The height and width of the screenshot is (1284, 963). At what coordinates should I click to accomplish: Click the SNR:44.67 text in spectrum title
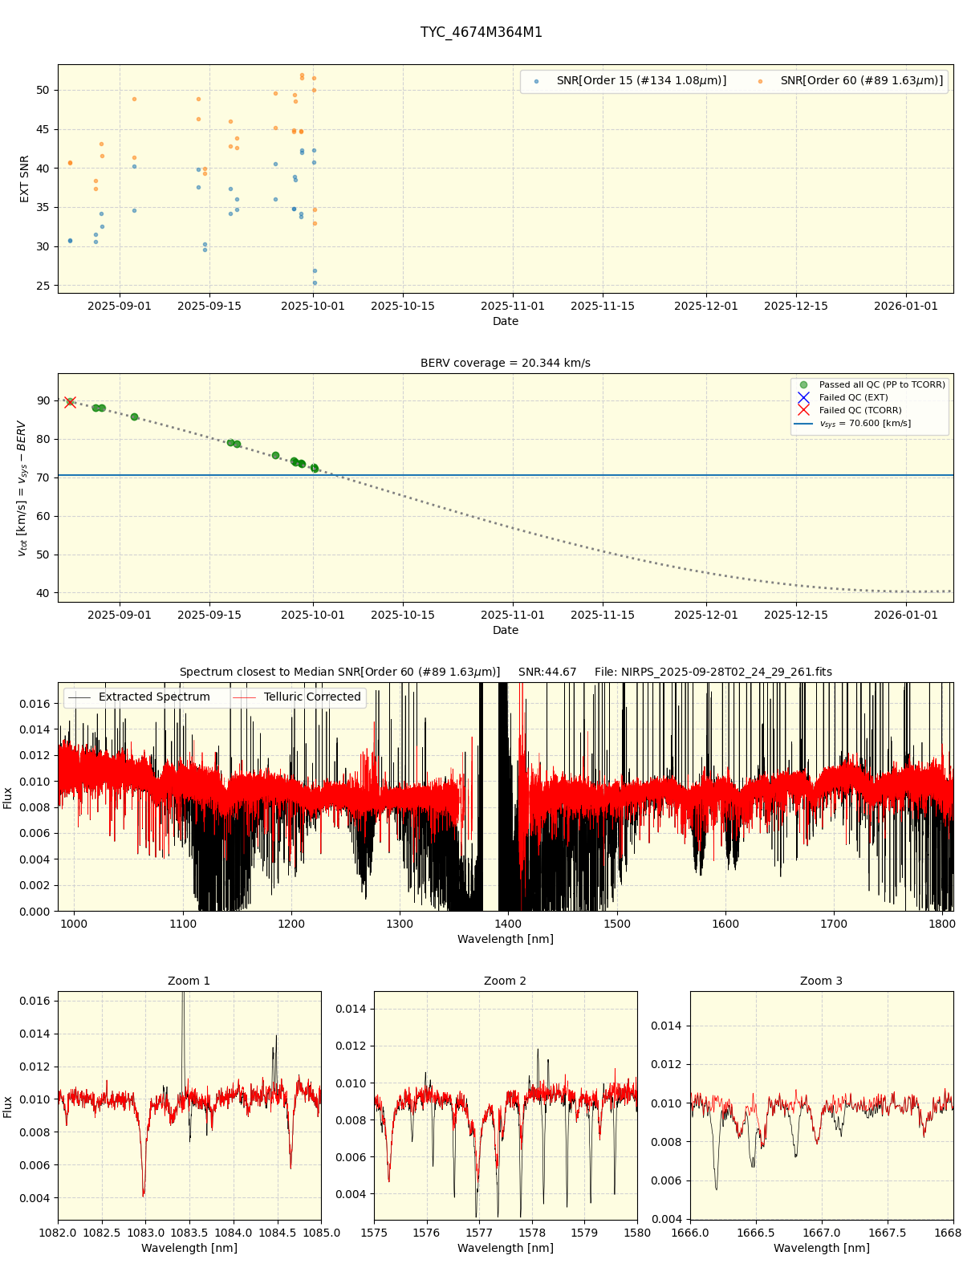[547, 672]
